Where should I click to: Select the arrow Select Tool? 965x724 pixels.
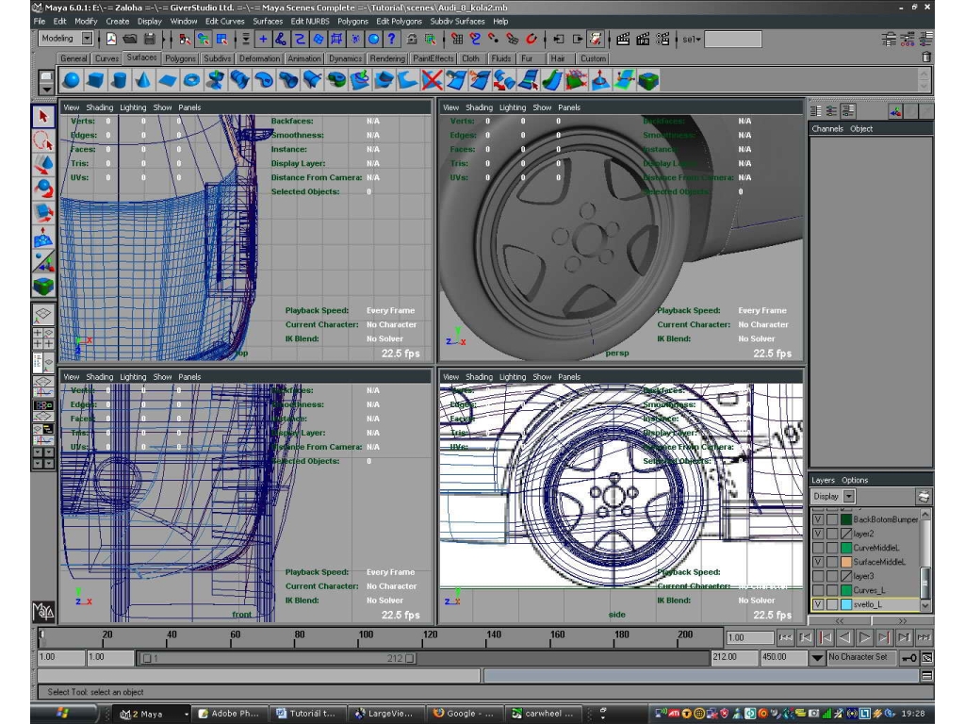pyautogui.click(x=43, y=116)
